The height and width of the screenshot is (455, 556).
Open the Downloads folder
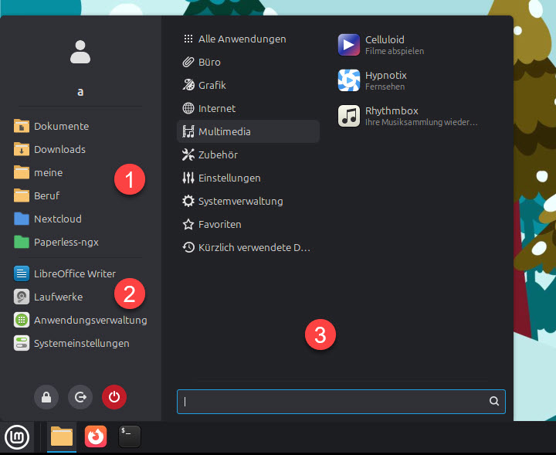point(59,149)
